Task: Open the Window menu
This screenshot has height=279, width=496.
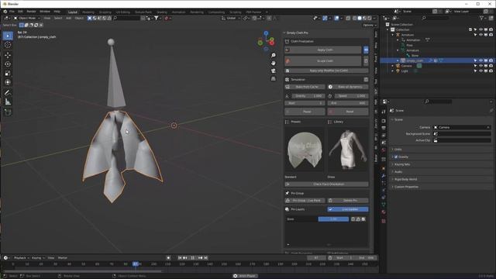Action: point(45,12)
